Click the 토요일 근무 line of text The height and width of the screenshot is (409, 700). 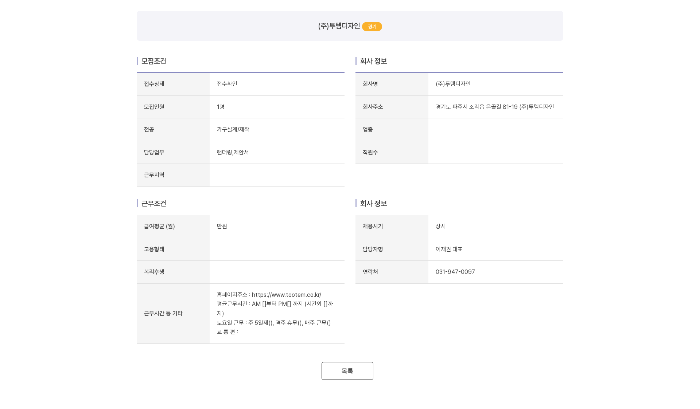pyautogui.click(x=274, y=323)
